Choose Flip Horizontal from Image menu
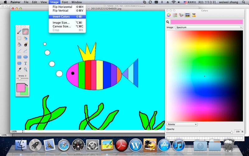The image size is (249, 156). point(67,7)
